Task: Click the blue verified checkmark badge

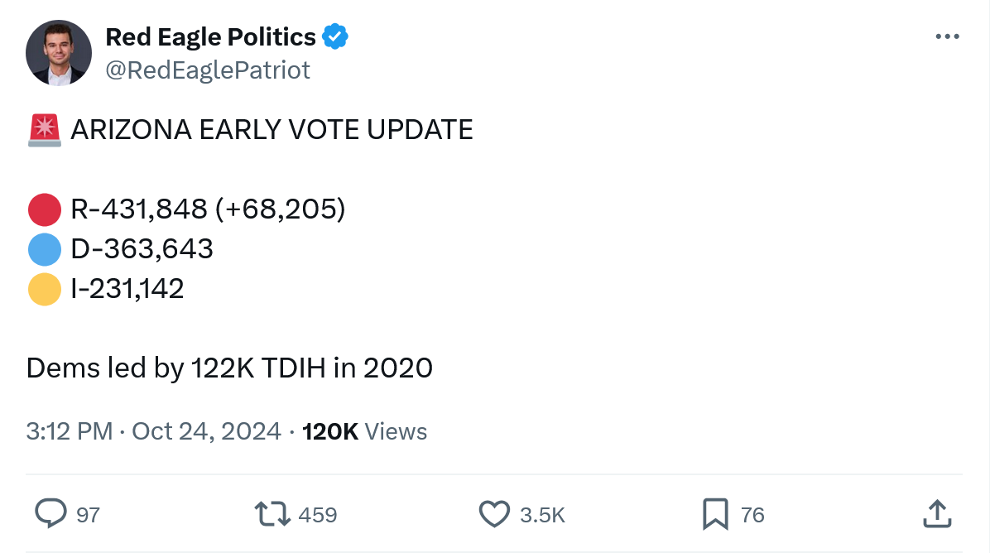Action: pyautogui.click(x=335, y=36)
